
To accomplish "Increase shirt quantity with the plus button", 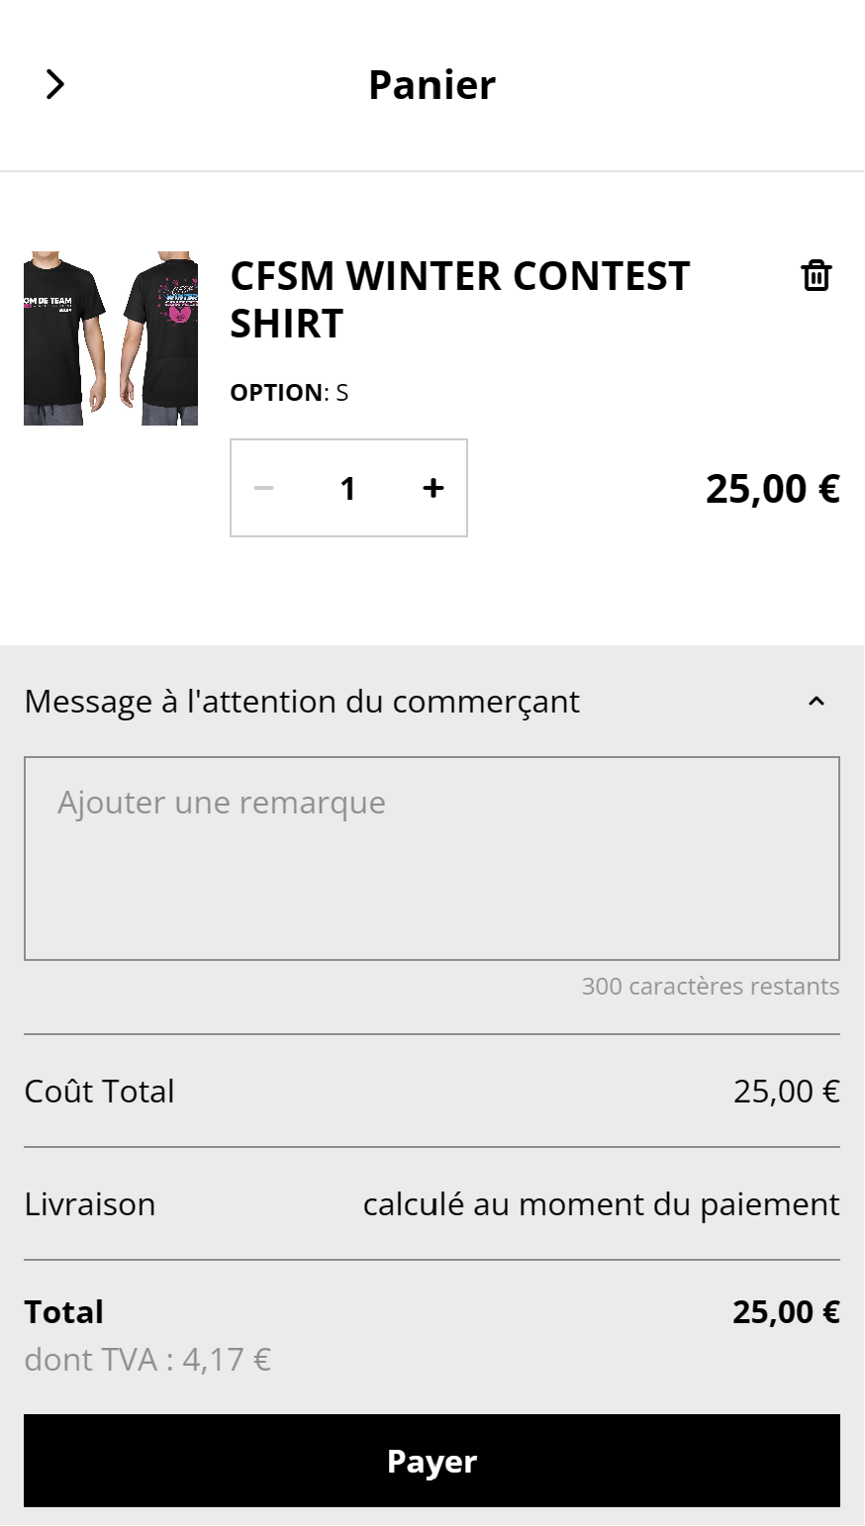I will click(x=432, y=488).
